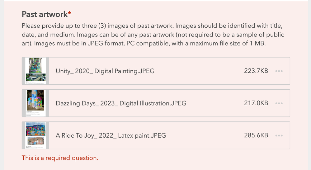Click the Dazzling Days artwork thumbnail
Screen dimensions: 311x170
[35, 103]
